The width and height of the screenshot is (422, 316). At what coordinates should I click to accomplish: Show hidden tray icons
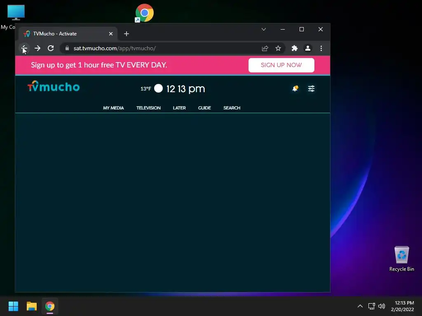pos(360,306)
